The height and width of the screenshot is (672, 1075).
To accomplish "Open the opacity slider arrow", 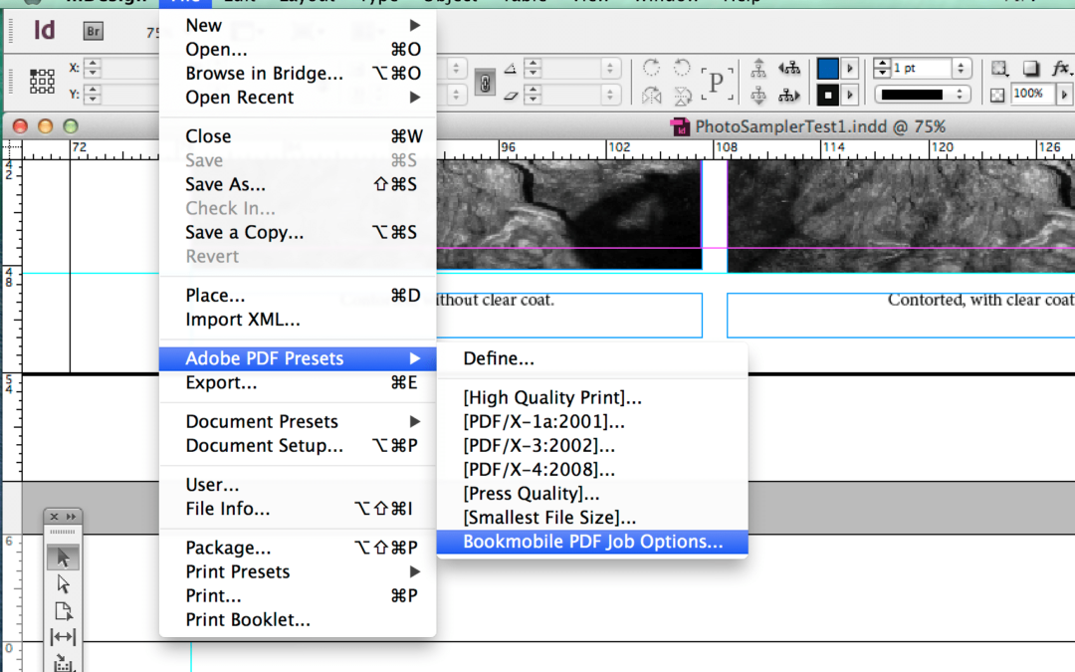I will pos(1064,95).
